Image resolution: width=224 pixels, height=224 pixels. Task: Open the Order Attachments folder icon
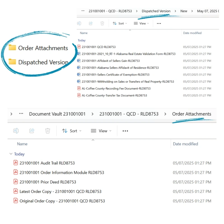tap(12, 48)
